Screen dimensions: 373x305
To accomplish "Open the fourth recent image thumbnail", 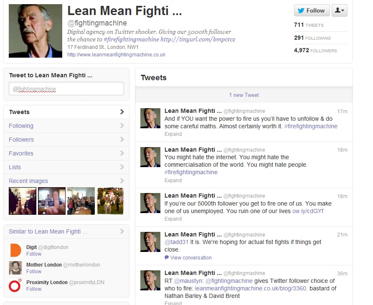I will pos(110,201).
